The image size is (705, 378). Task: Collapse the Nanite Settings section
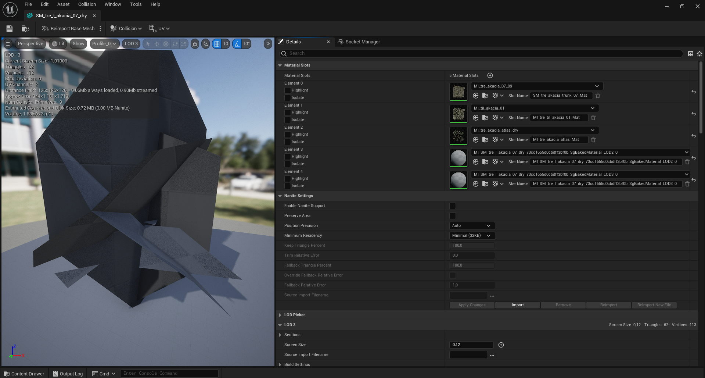pos(280,196)
